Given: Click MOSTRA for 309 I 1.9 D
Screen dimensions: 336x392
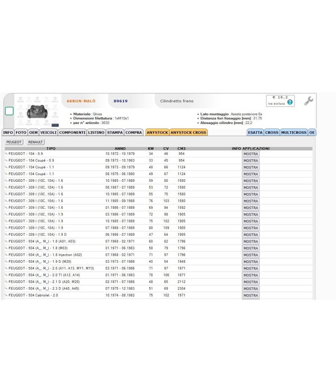Looking at the screenshot, I should [251, 235].
